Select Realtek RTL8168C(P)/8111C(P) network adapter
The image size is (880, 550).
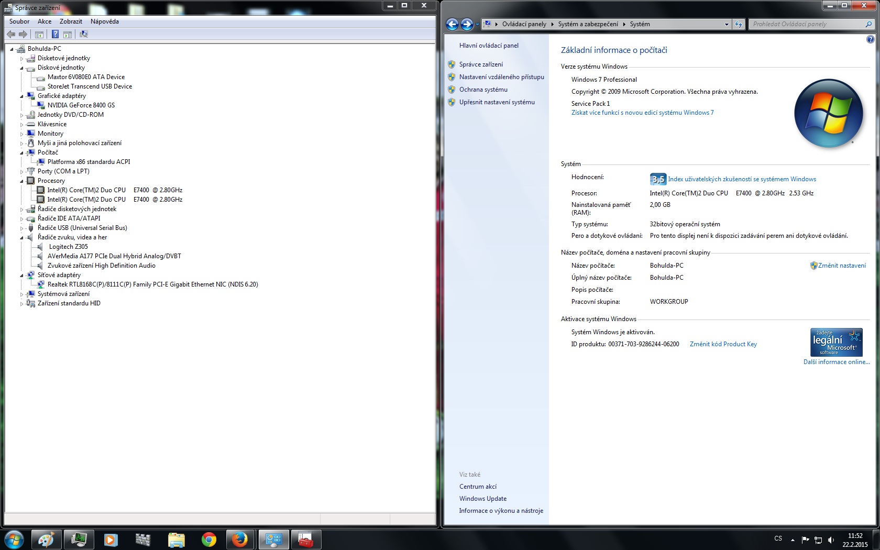(152, 284)
